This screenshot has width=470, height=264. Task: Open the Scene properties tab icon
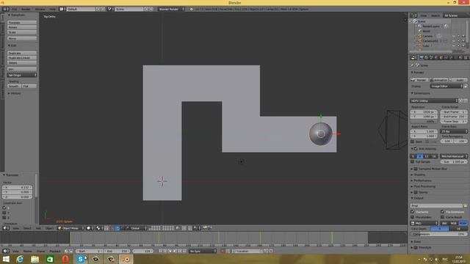(431, 57)
